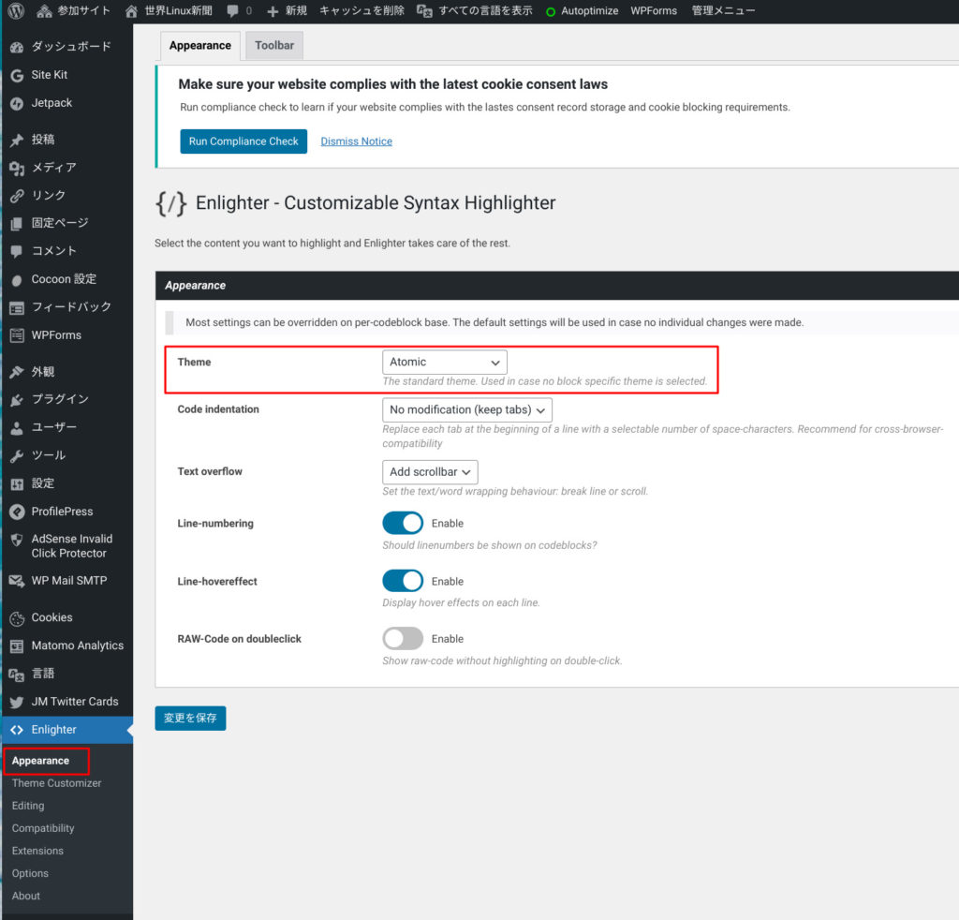Open the Editing submenu item
This screenshot has height=920, width=959.
(x=28, y=806)
